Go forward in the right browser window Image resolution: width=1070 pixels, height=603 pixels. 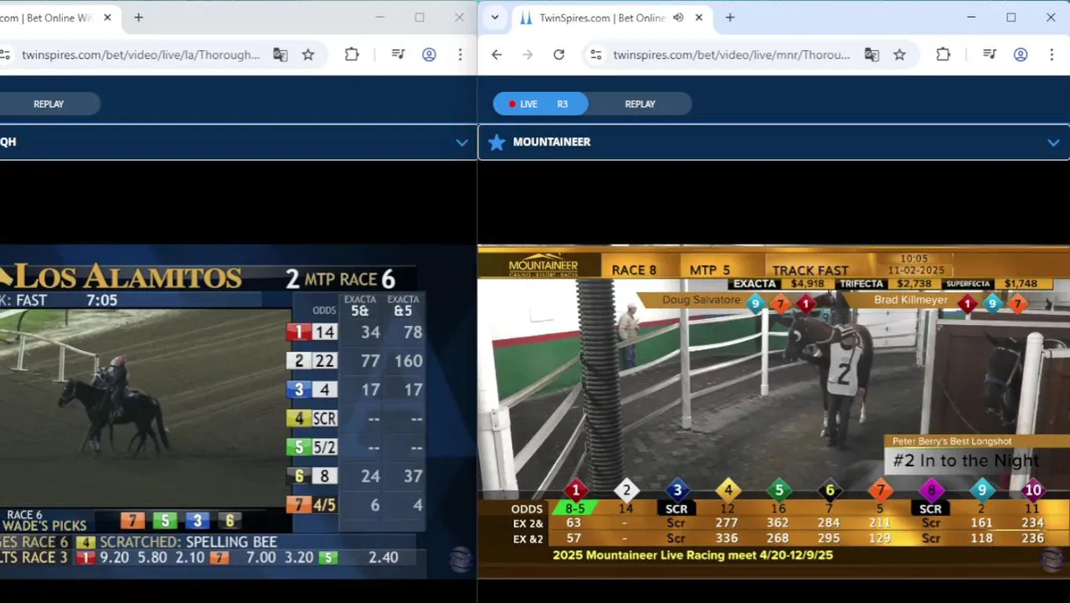point(527,54)
